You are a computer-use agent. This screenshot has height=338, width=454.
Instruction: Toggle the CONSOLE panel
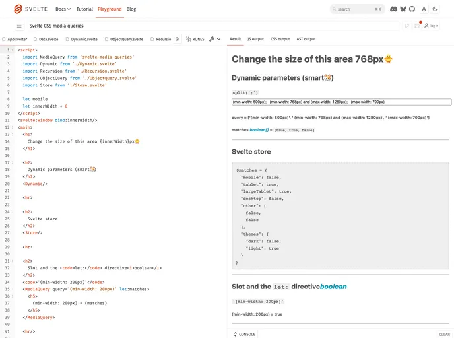[244, 334]
